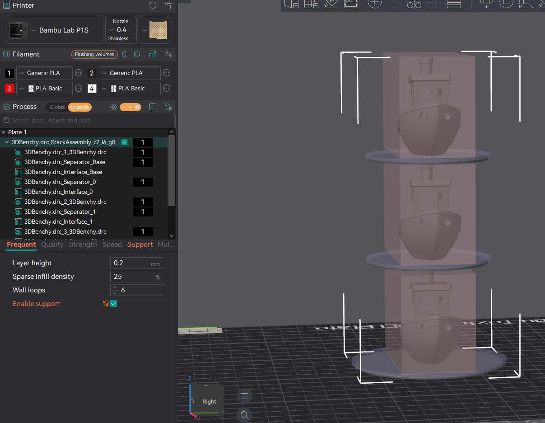Switch process scope to Global
This screenshot has height=423, width=545.
(57, 107)
